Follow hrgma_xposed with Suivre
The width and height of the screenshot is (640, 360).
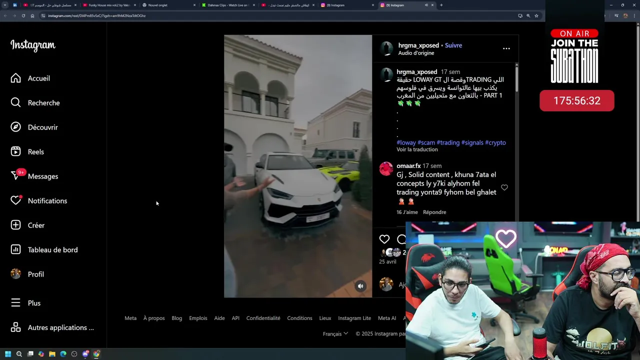click(453, 45)
